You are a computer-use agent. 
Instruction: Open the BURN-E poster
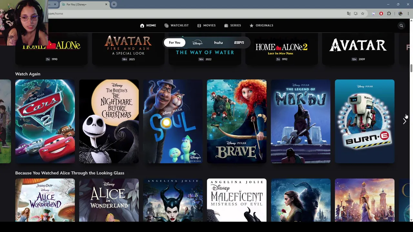[365, 121]
